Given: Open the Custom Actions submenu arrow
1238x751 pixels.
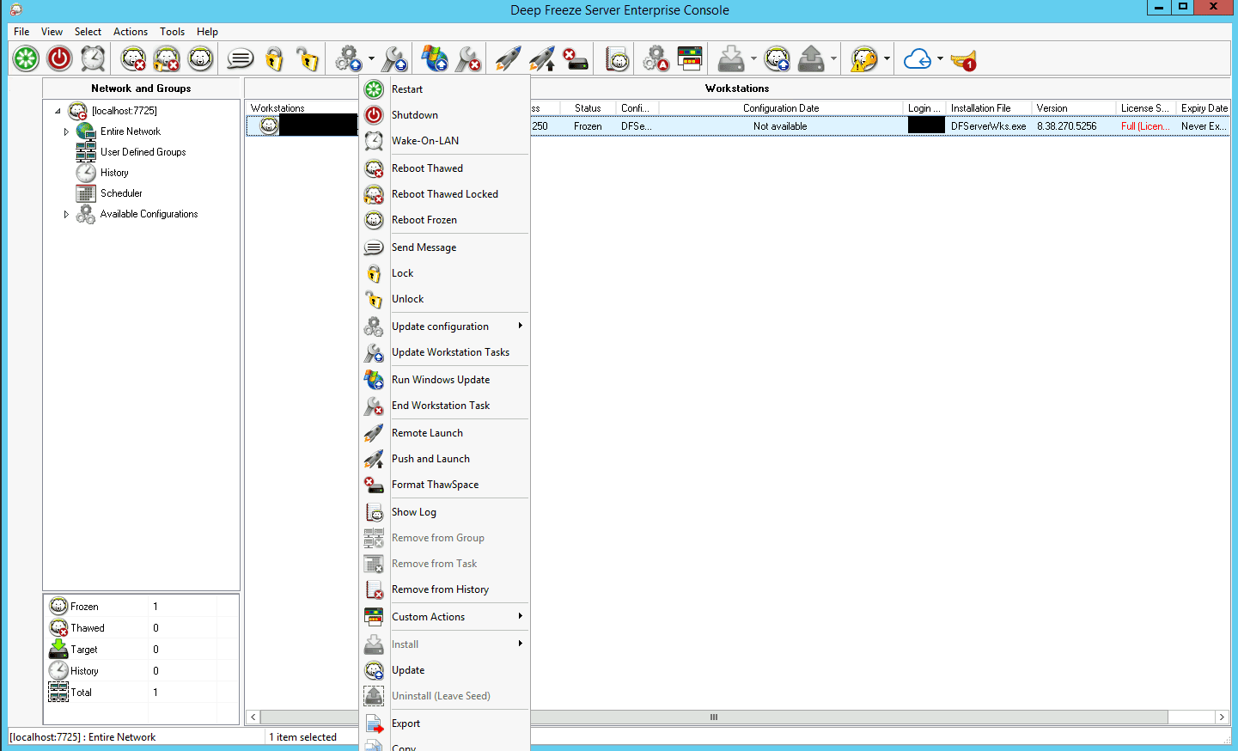Looking at the screenshot, I should pyautogui.click(x=520, y=616).
